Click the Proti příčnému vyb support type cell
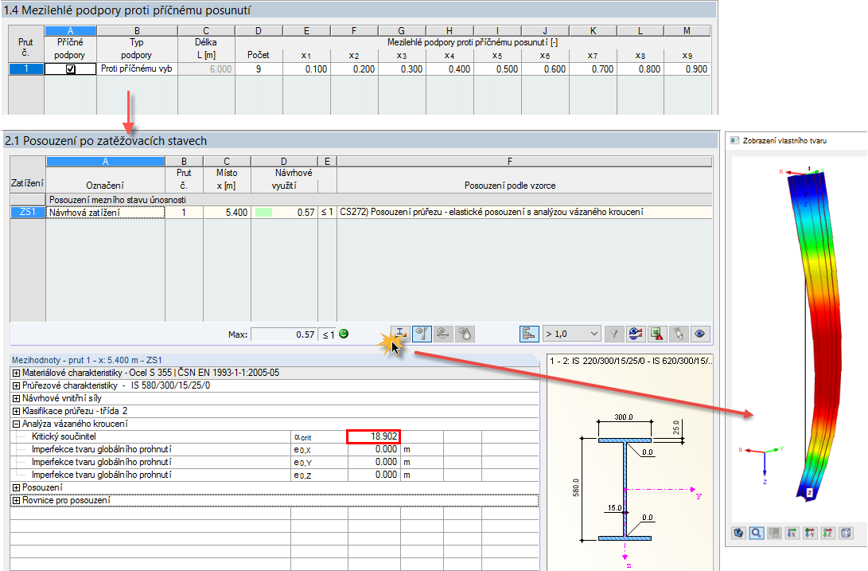Screen dimensions: 868x571 pyautogui.click(x=137, y=69)
